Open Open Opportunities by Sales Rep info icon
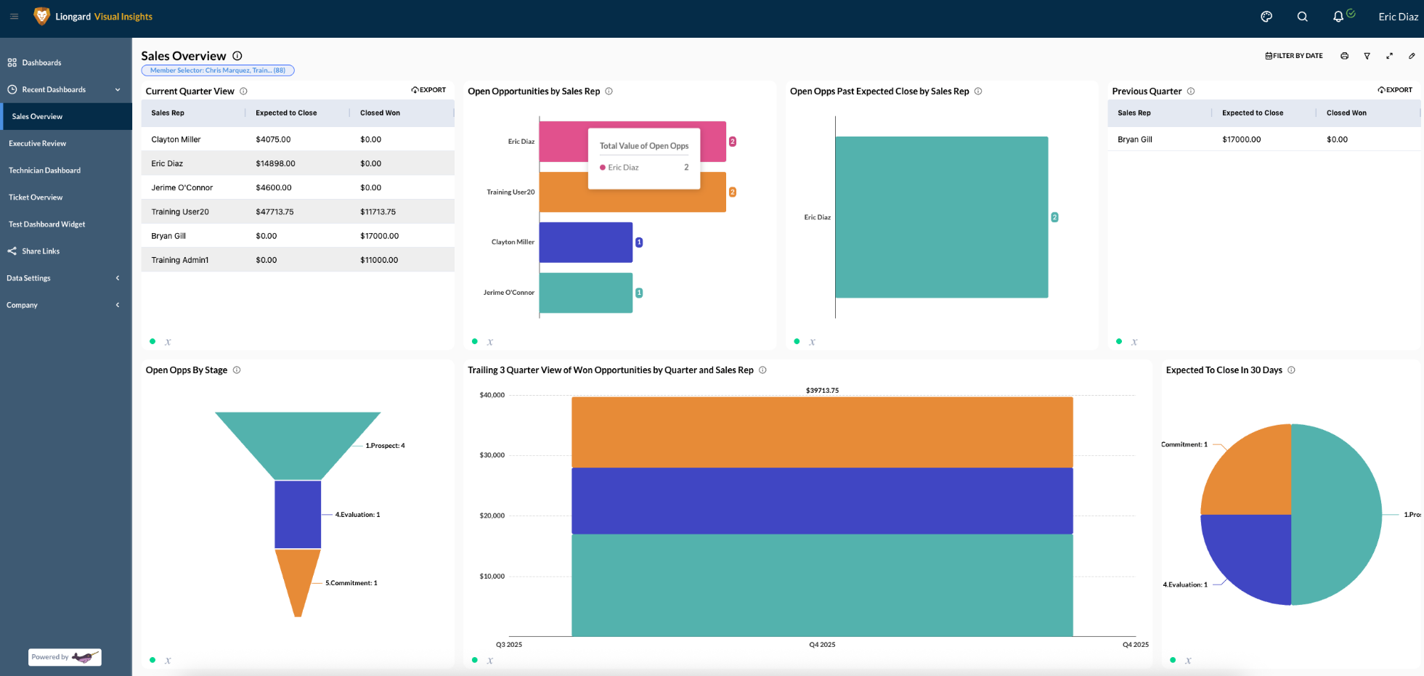1424x676 pixels. [x=609, y=91]
